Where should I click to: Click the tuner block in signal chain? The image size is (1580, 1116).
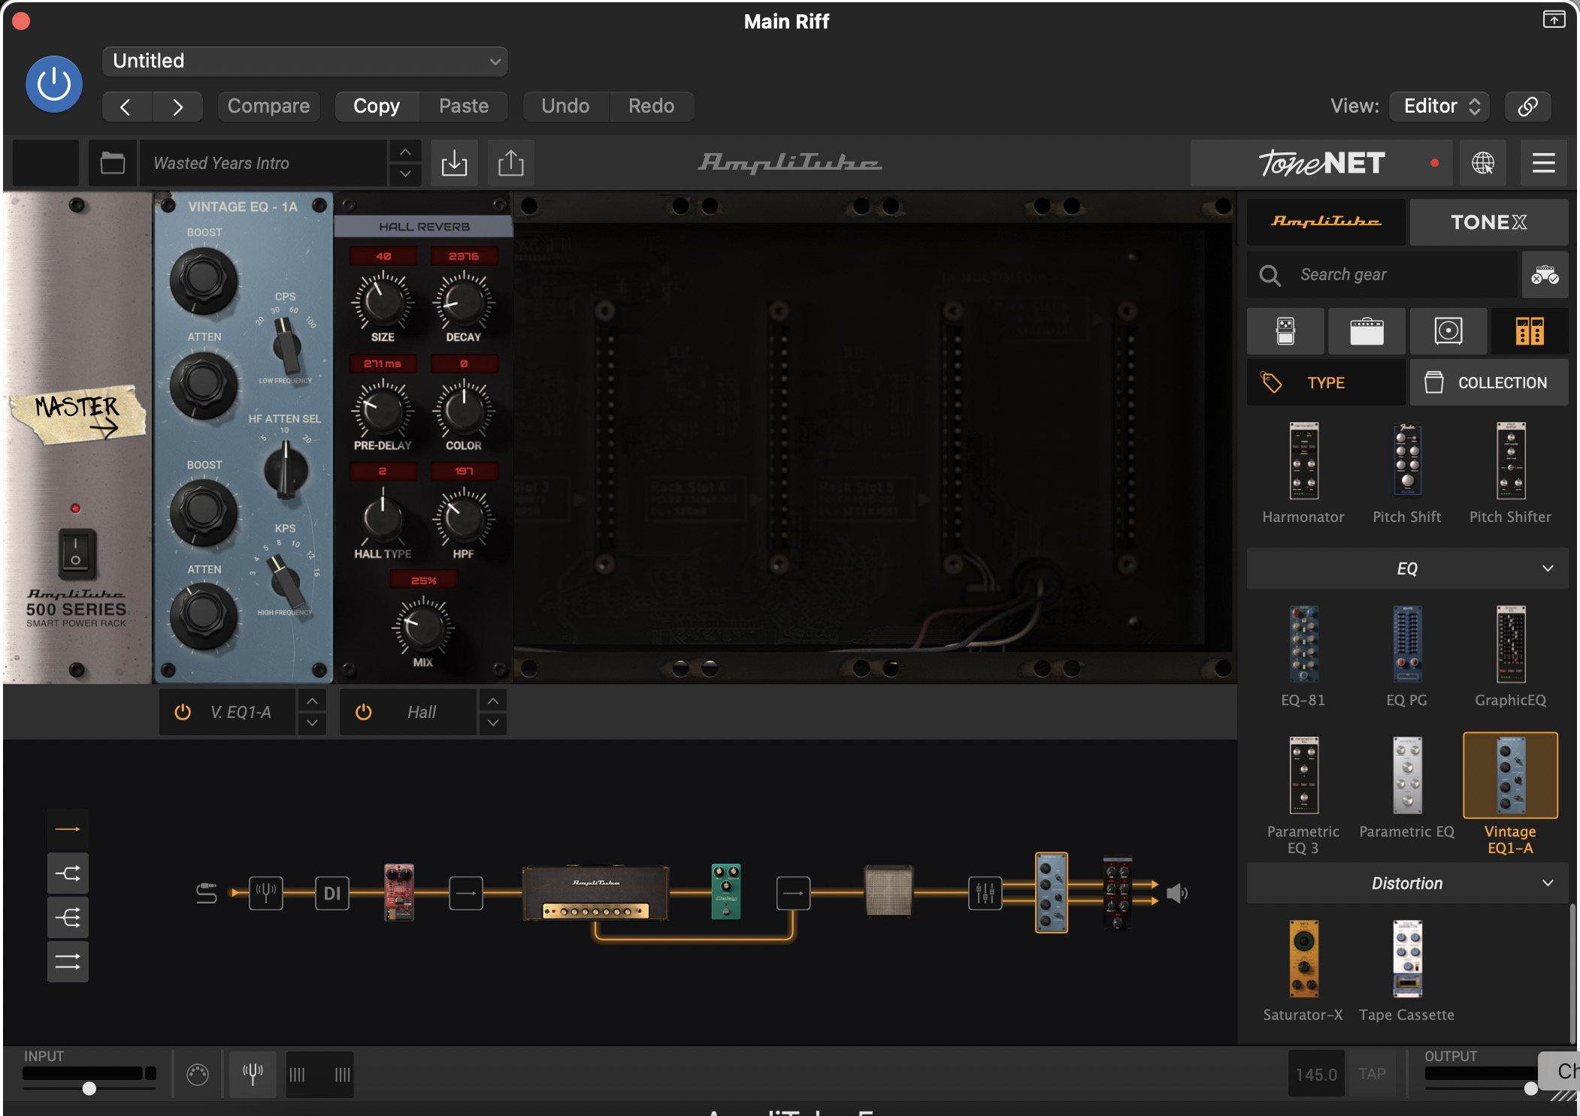pyautogui.click(x=266, y=893)
